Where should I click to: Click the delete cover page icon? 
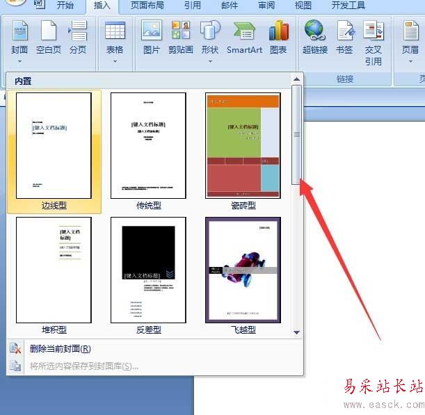click(15, 349)
